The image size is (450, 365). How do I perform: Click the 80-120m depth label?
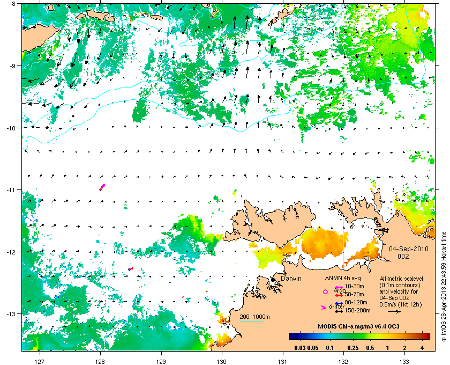(x=356, y=302)
